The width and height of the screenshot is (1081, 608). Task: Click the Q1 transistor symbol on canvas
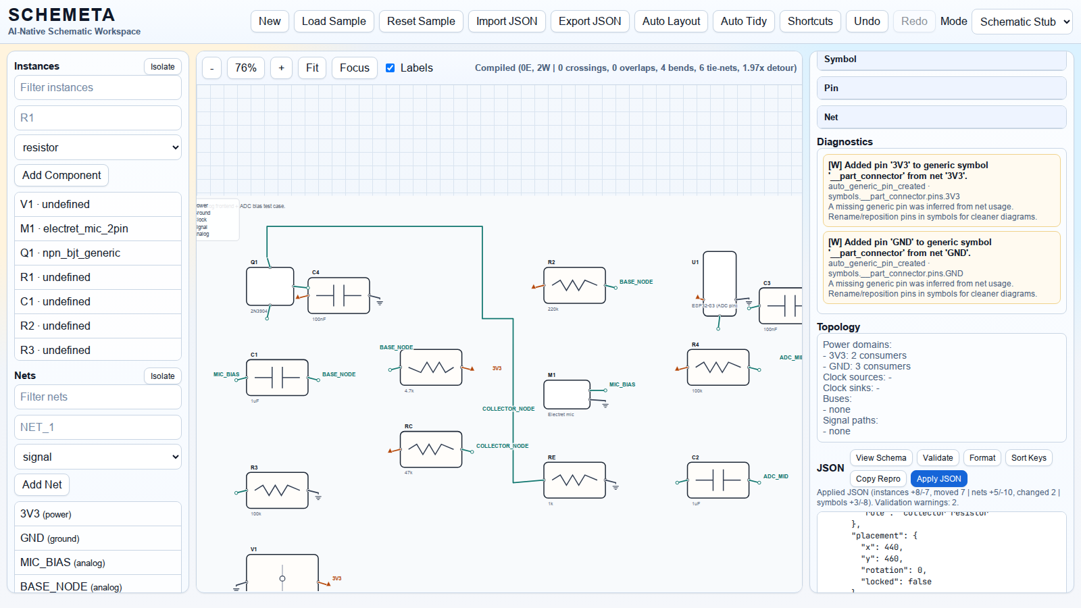[x=270, y=286]
